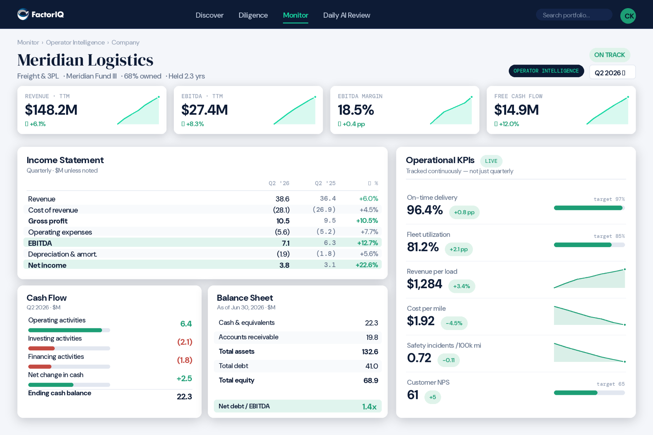Open the CK user avatar menu
Viewport: 653px width, 435px height.
(628, 16)
